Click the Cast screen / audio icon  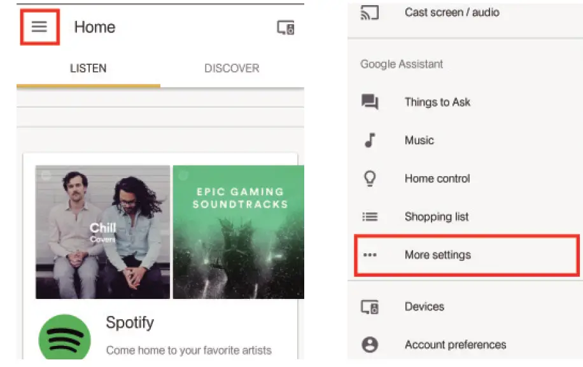(x=370, y=13)
